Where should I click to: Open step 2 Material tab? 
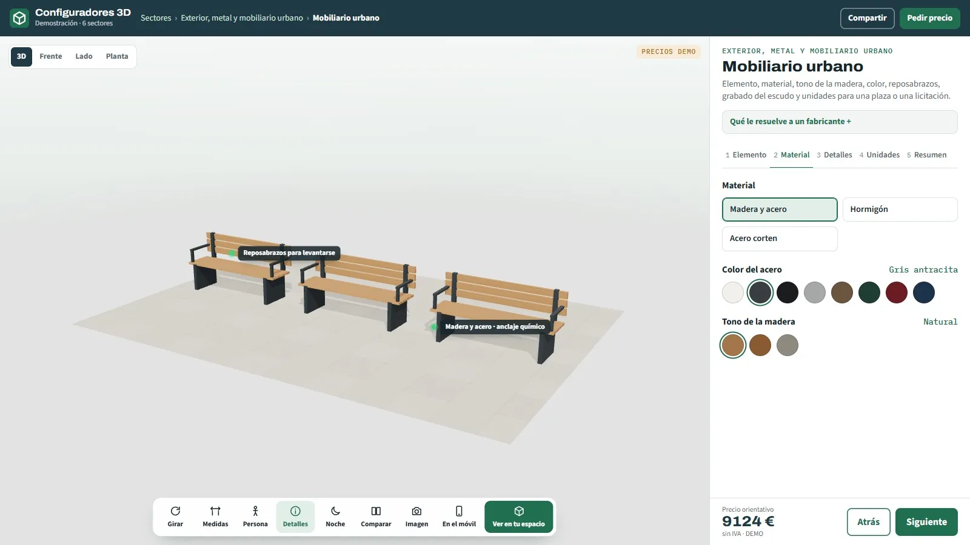[792, 155]
